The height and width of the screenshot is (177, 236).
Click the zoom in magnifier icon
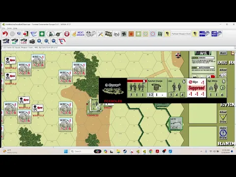(x=39, y=41)
